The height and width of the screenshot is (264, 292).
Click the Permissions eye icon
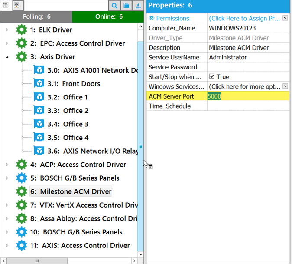pos(152,18)
